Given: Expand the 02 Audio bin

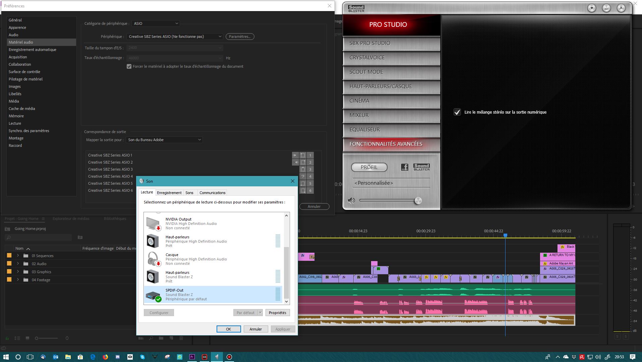Looking at the screenshot, I should tap(18, 263).
